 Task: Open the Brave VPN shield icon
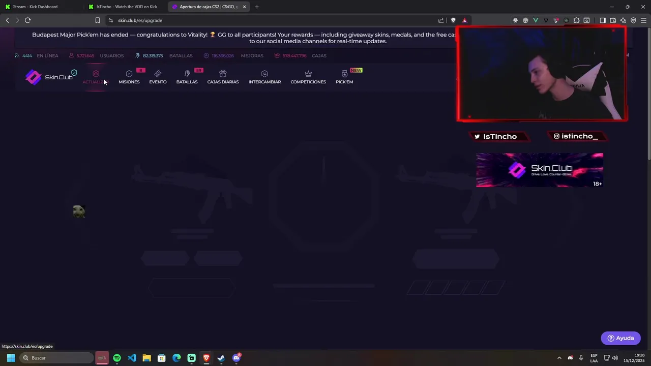click(x=633, y=20)
